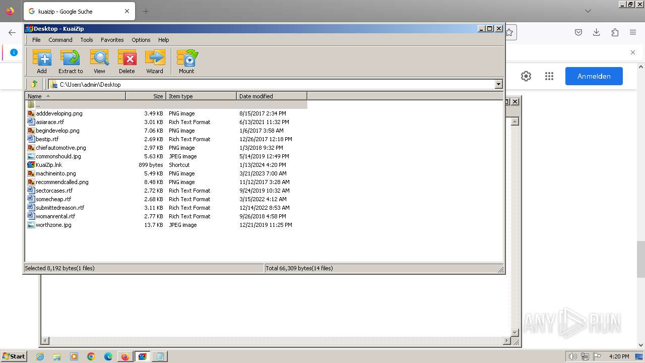
Task: Click the Delete toolbar icon
Action: point(127,62)
